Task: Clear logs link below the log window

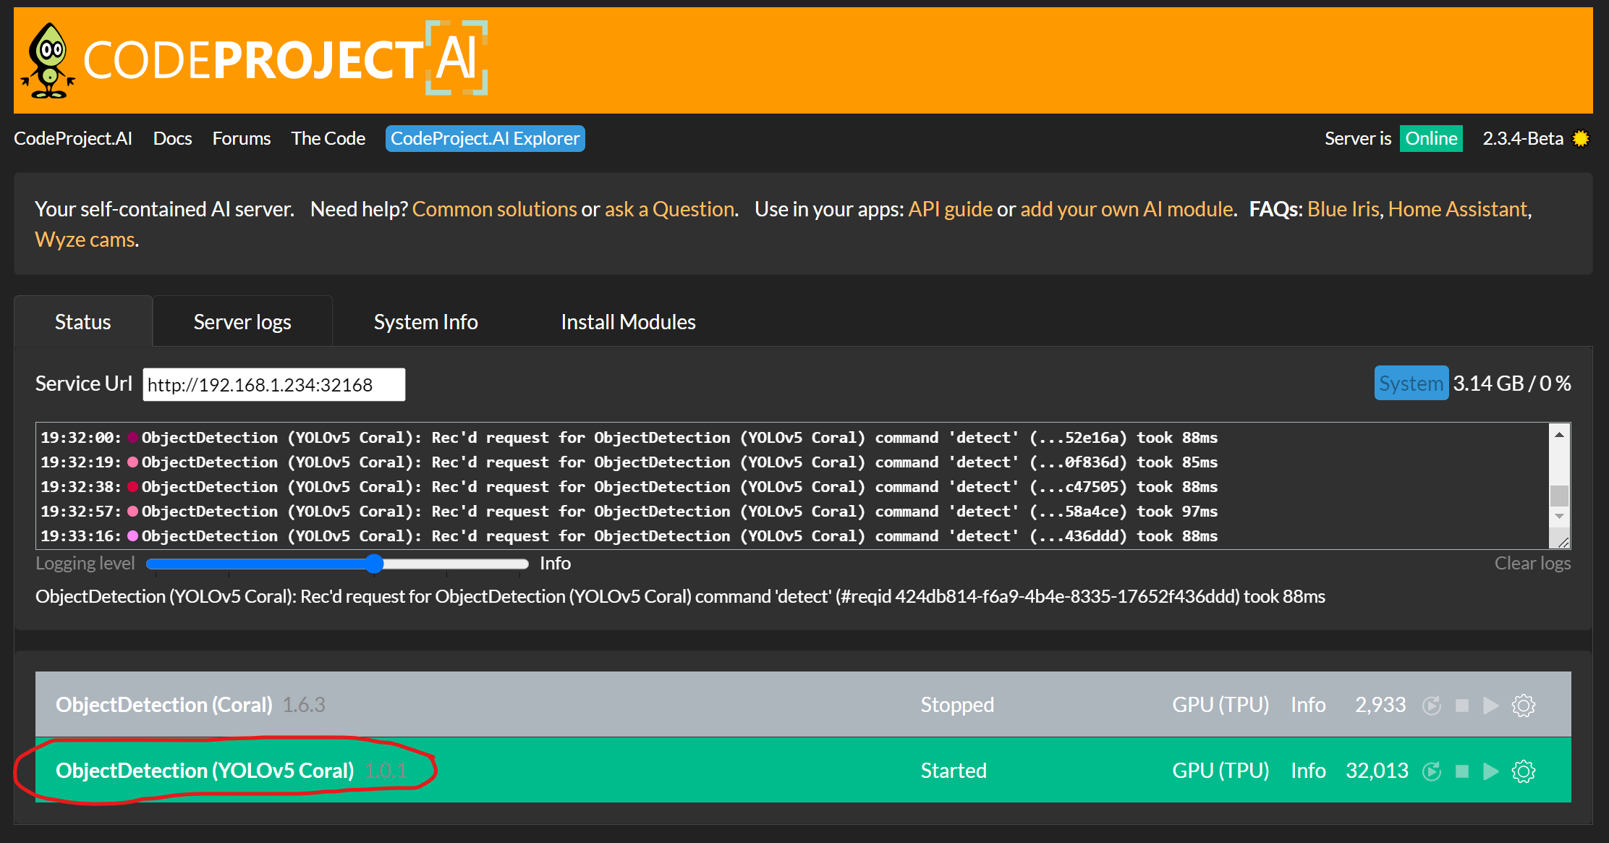Action: (x=1532, y=563)
